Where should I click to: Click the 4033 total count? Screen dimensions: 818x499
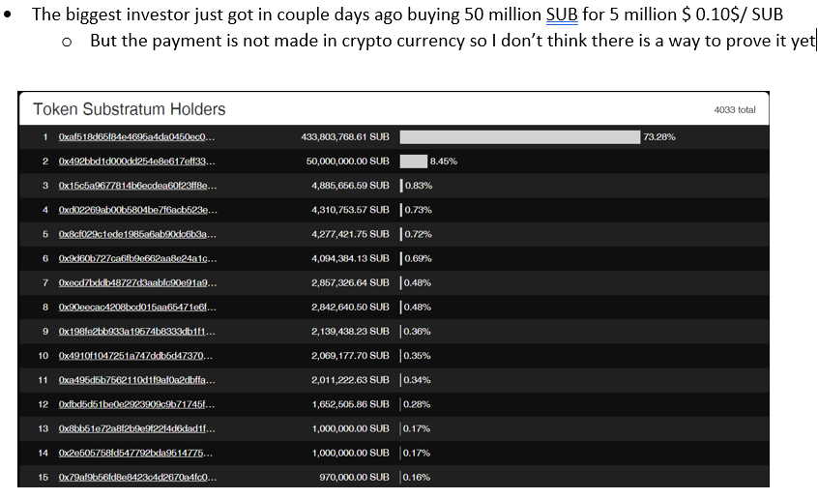735,109
